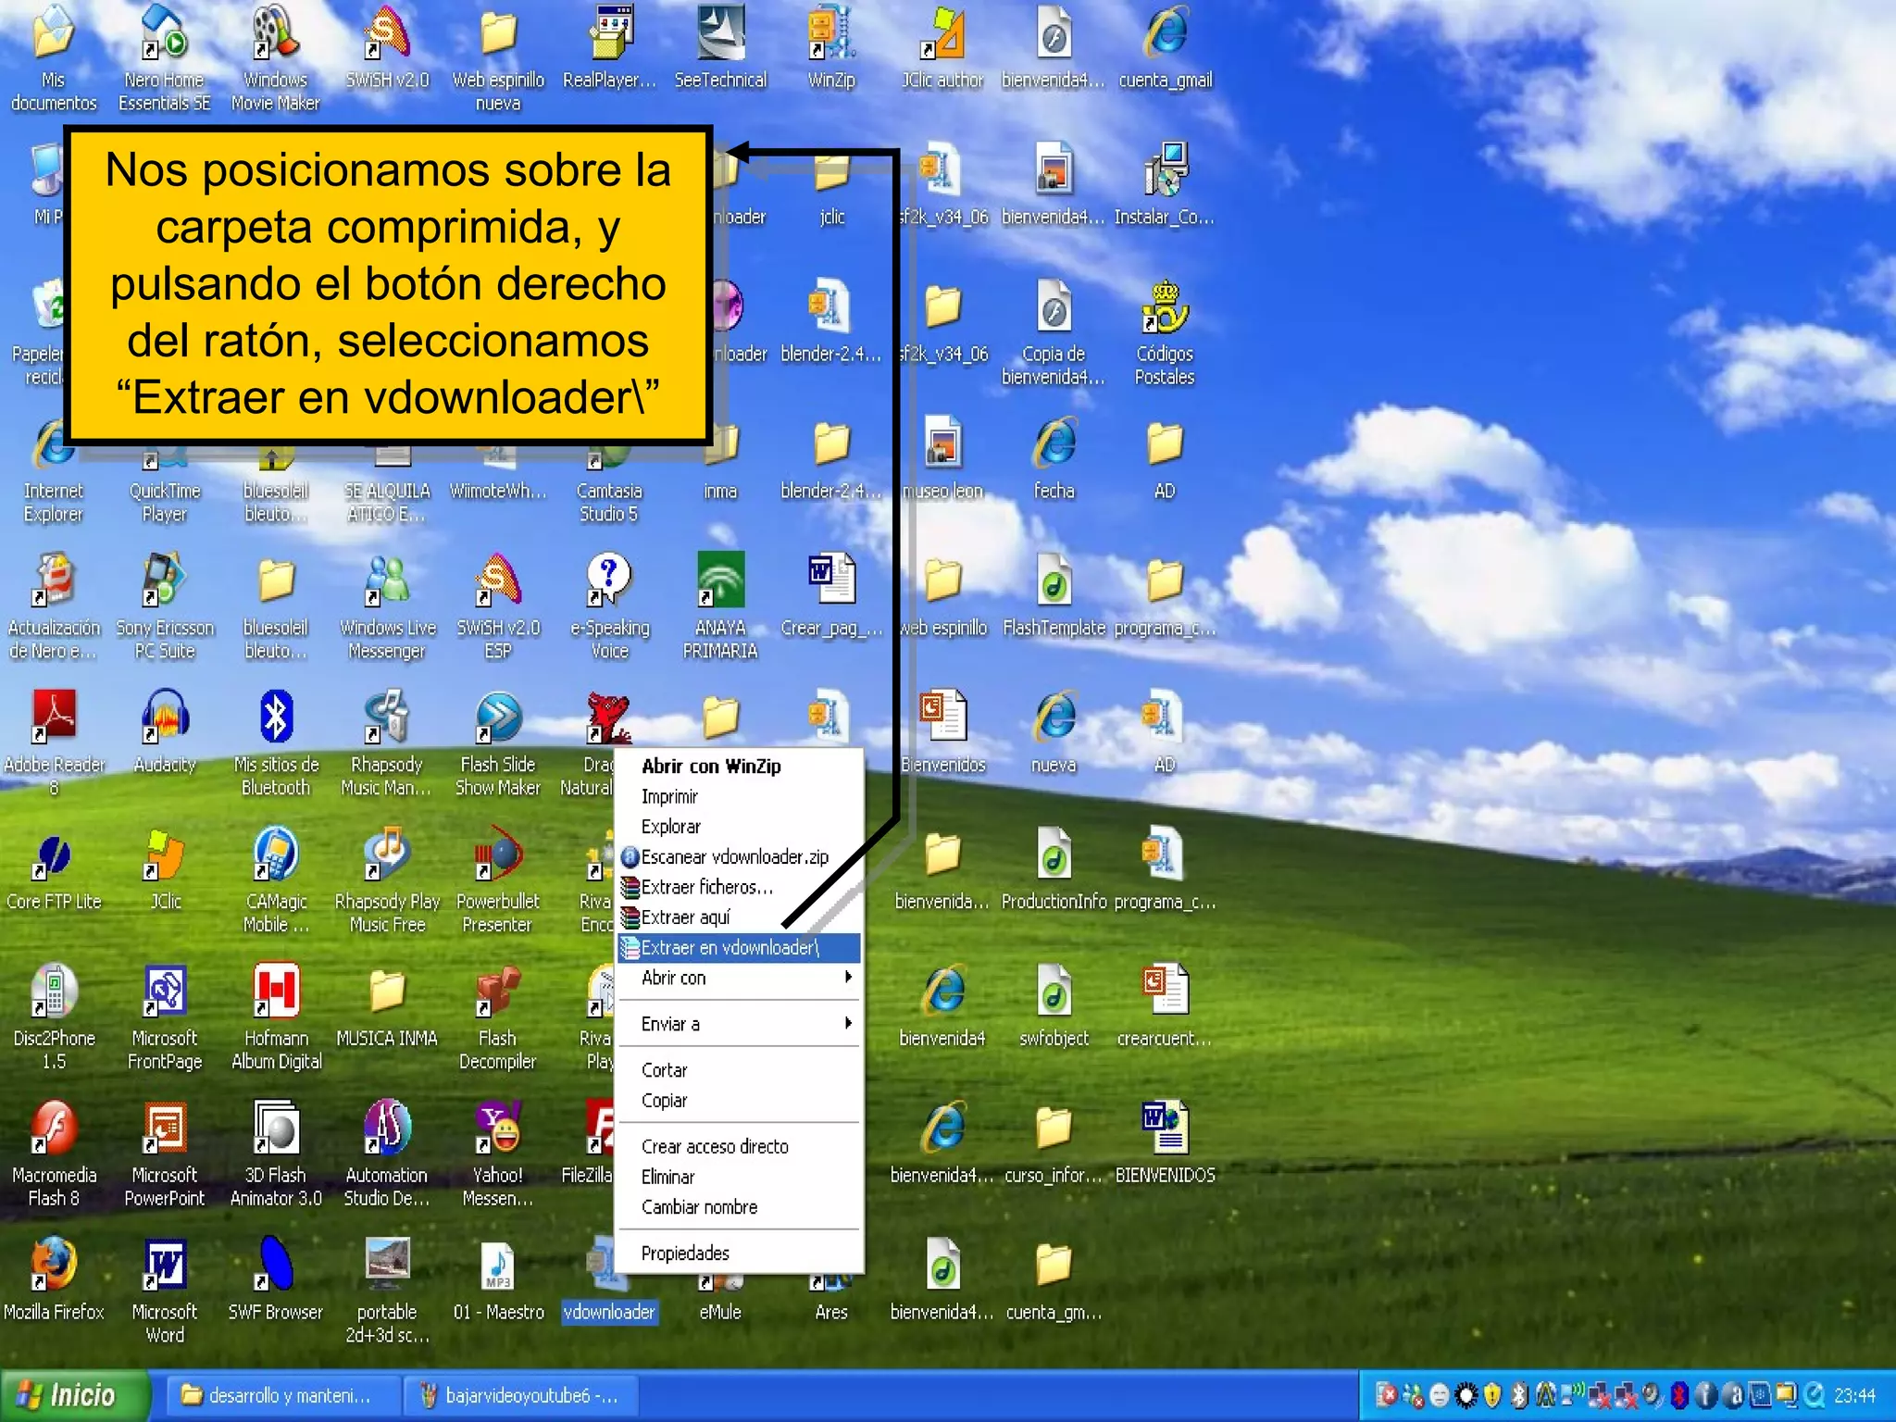Choose Eliminar in context menu

739,1177
